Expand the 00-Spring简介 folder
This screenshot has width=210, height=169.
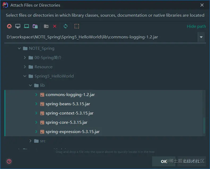point(25,57)
